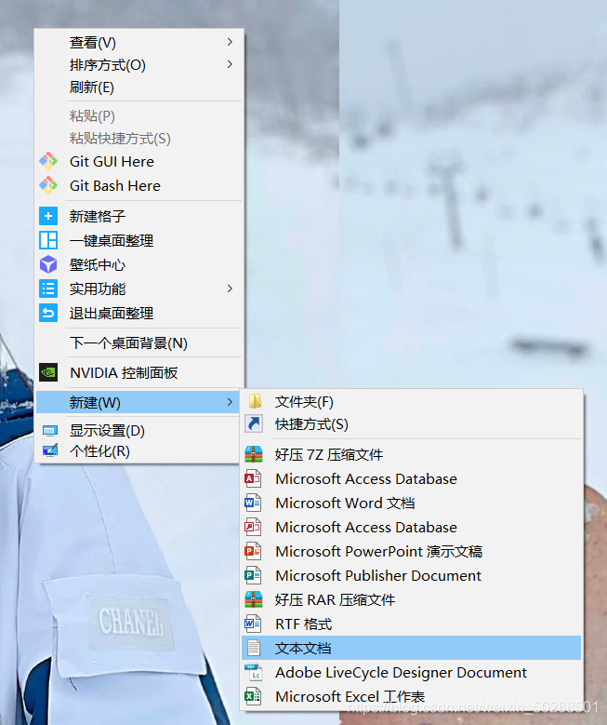
Task: Click the Microsoft Excel 工作表 icon
Action: tap(253, 696)
